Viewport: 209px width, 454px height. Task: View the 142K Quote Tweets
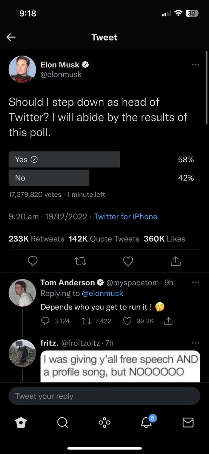(104, 239)
